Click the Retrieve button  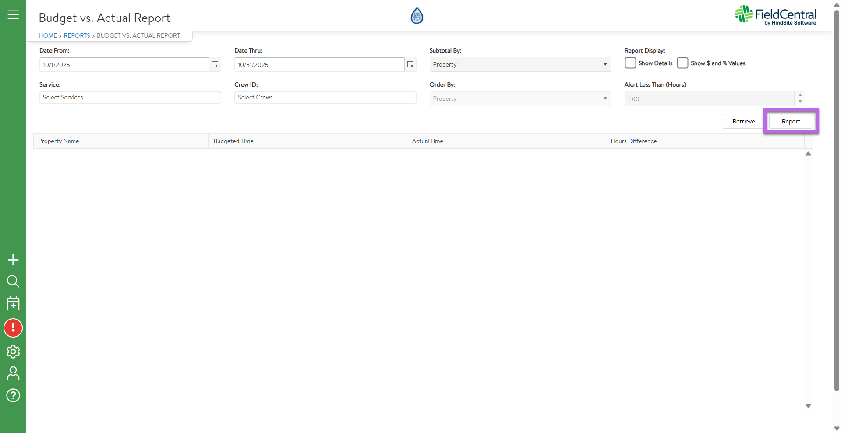click(743, 121)
